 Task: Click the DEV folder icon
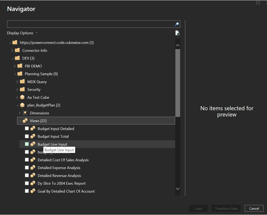click(x=17, y=58)
